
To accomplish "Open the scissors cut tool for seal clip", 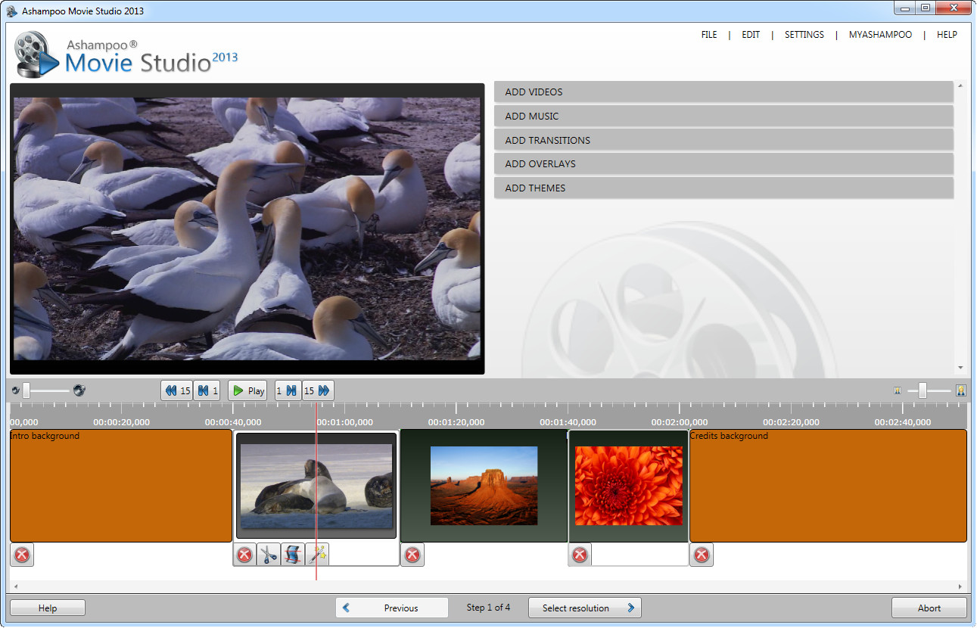I will click(x=269, y=555).
